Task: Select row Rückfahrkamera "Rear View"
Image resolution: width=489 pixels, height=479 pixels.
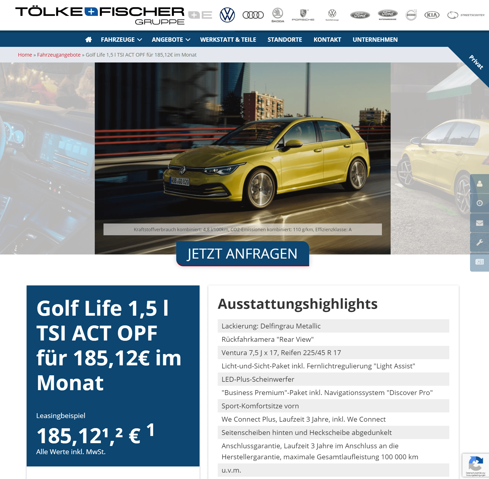Action: point(333,339)
